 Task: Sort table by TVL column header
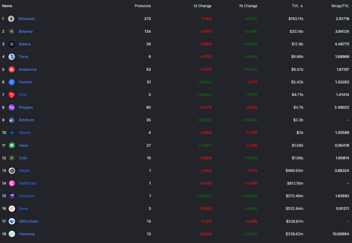tap(298, 6)
